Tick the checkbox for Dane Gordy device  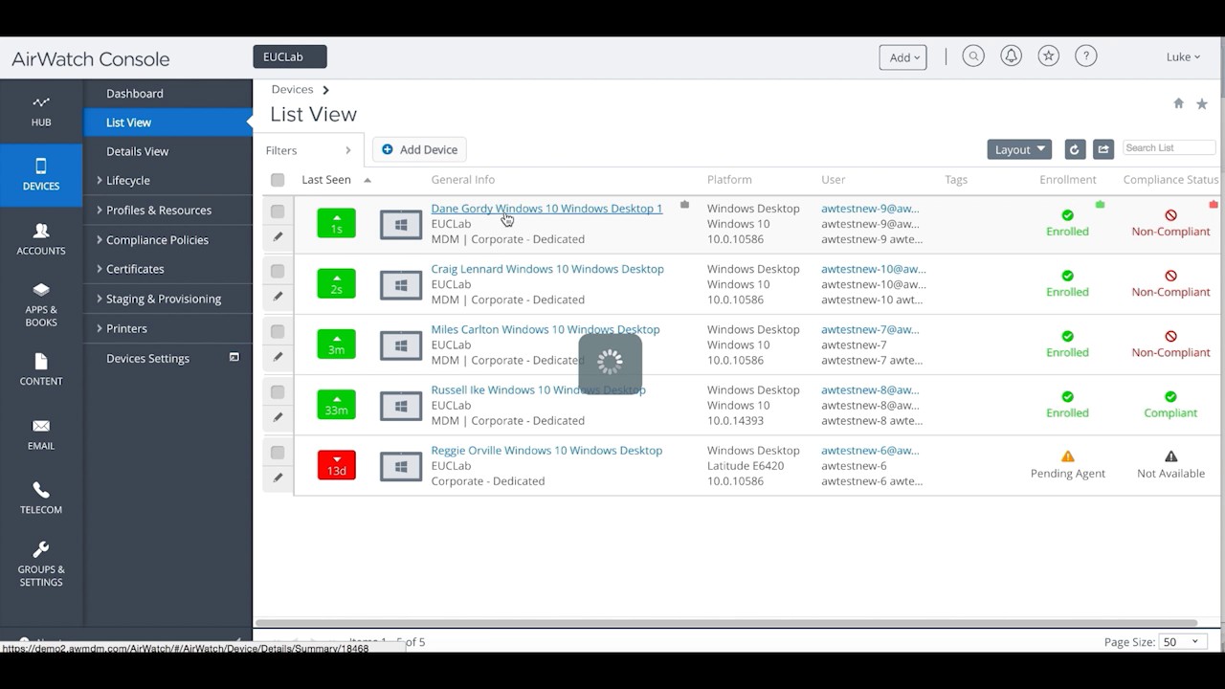[278, 211]
